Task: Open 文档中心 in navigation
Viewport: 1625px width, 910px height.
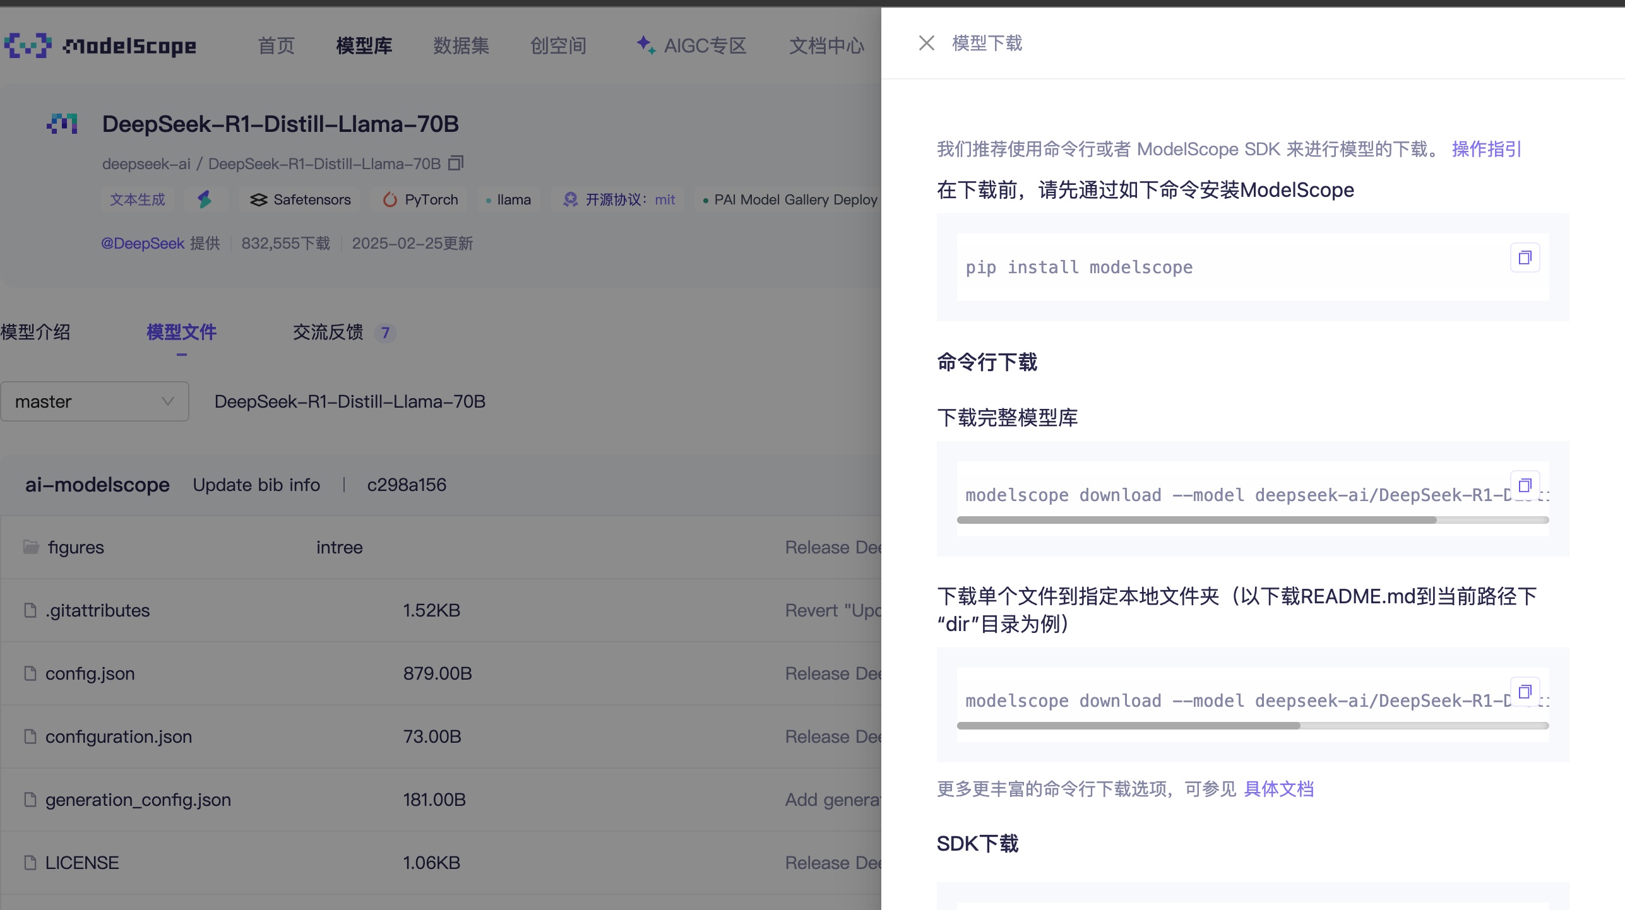Action: 826,45
